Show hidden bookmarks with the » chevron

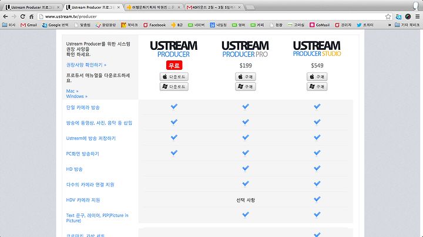tap(390, 25)
